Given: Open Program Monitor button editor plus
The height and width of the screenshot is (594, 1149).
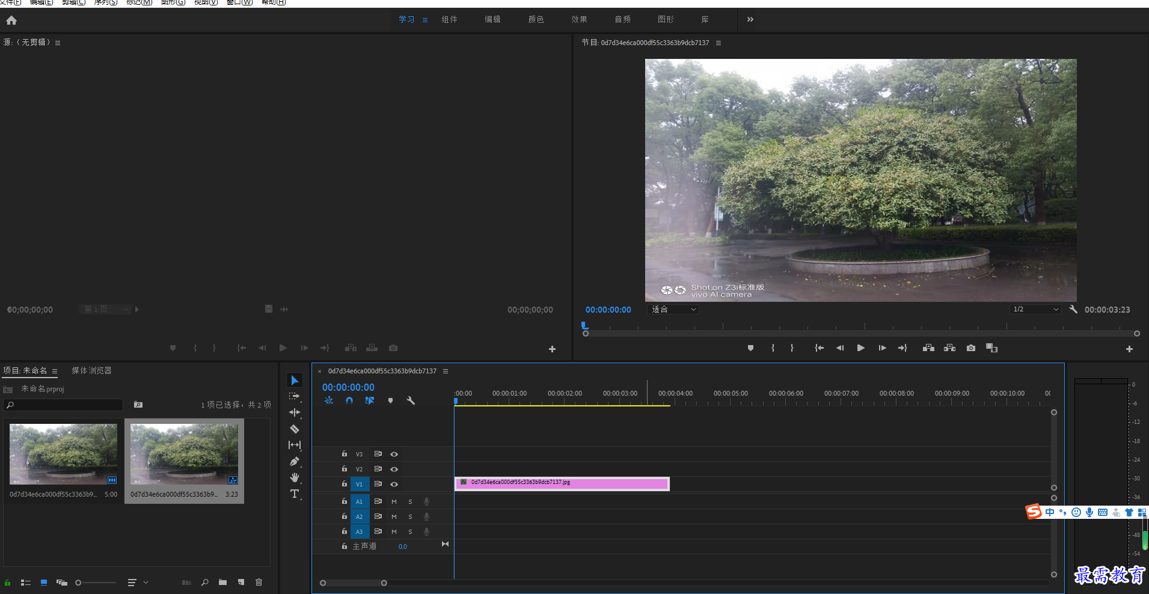Looking at the screenshot, I should 1129,349.
